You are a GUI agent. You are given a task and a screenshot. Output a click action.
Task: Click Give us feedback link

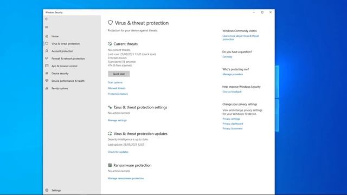pos(232,92)
